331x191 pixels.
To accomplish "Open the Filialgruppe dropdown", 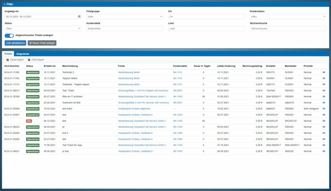I will coord(124,16).
